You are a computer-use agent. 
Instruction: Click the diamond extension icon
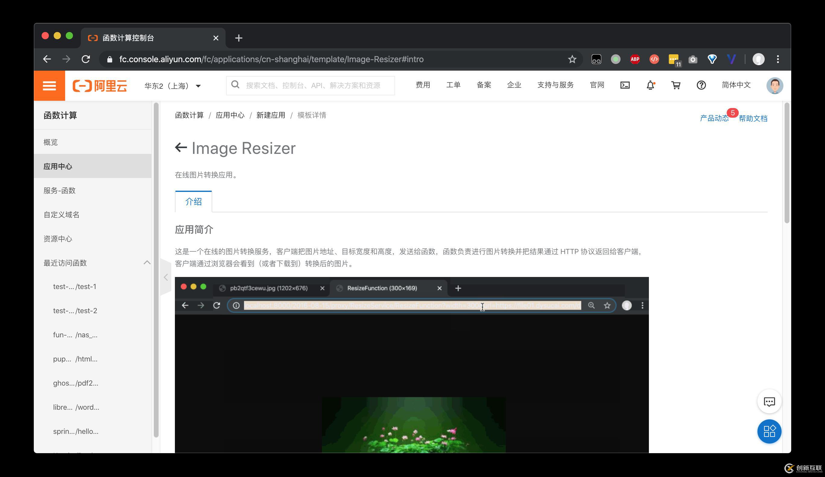[712, 59]
